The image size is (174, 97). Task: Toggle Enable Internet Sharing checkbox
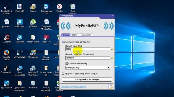67,64
